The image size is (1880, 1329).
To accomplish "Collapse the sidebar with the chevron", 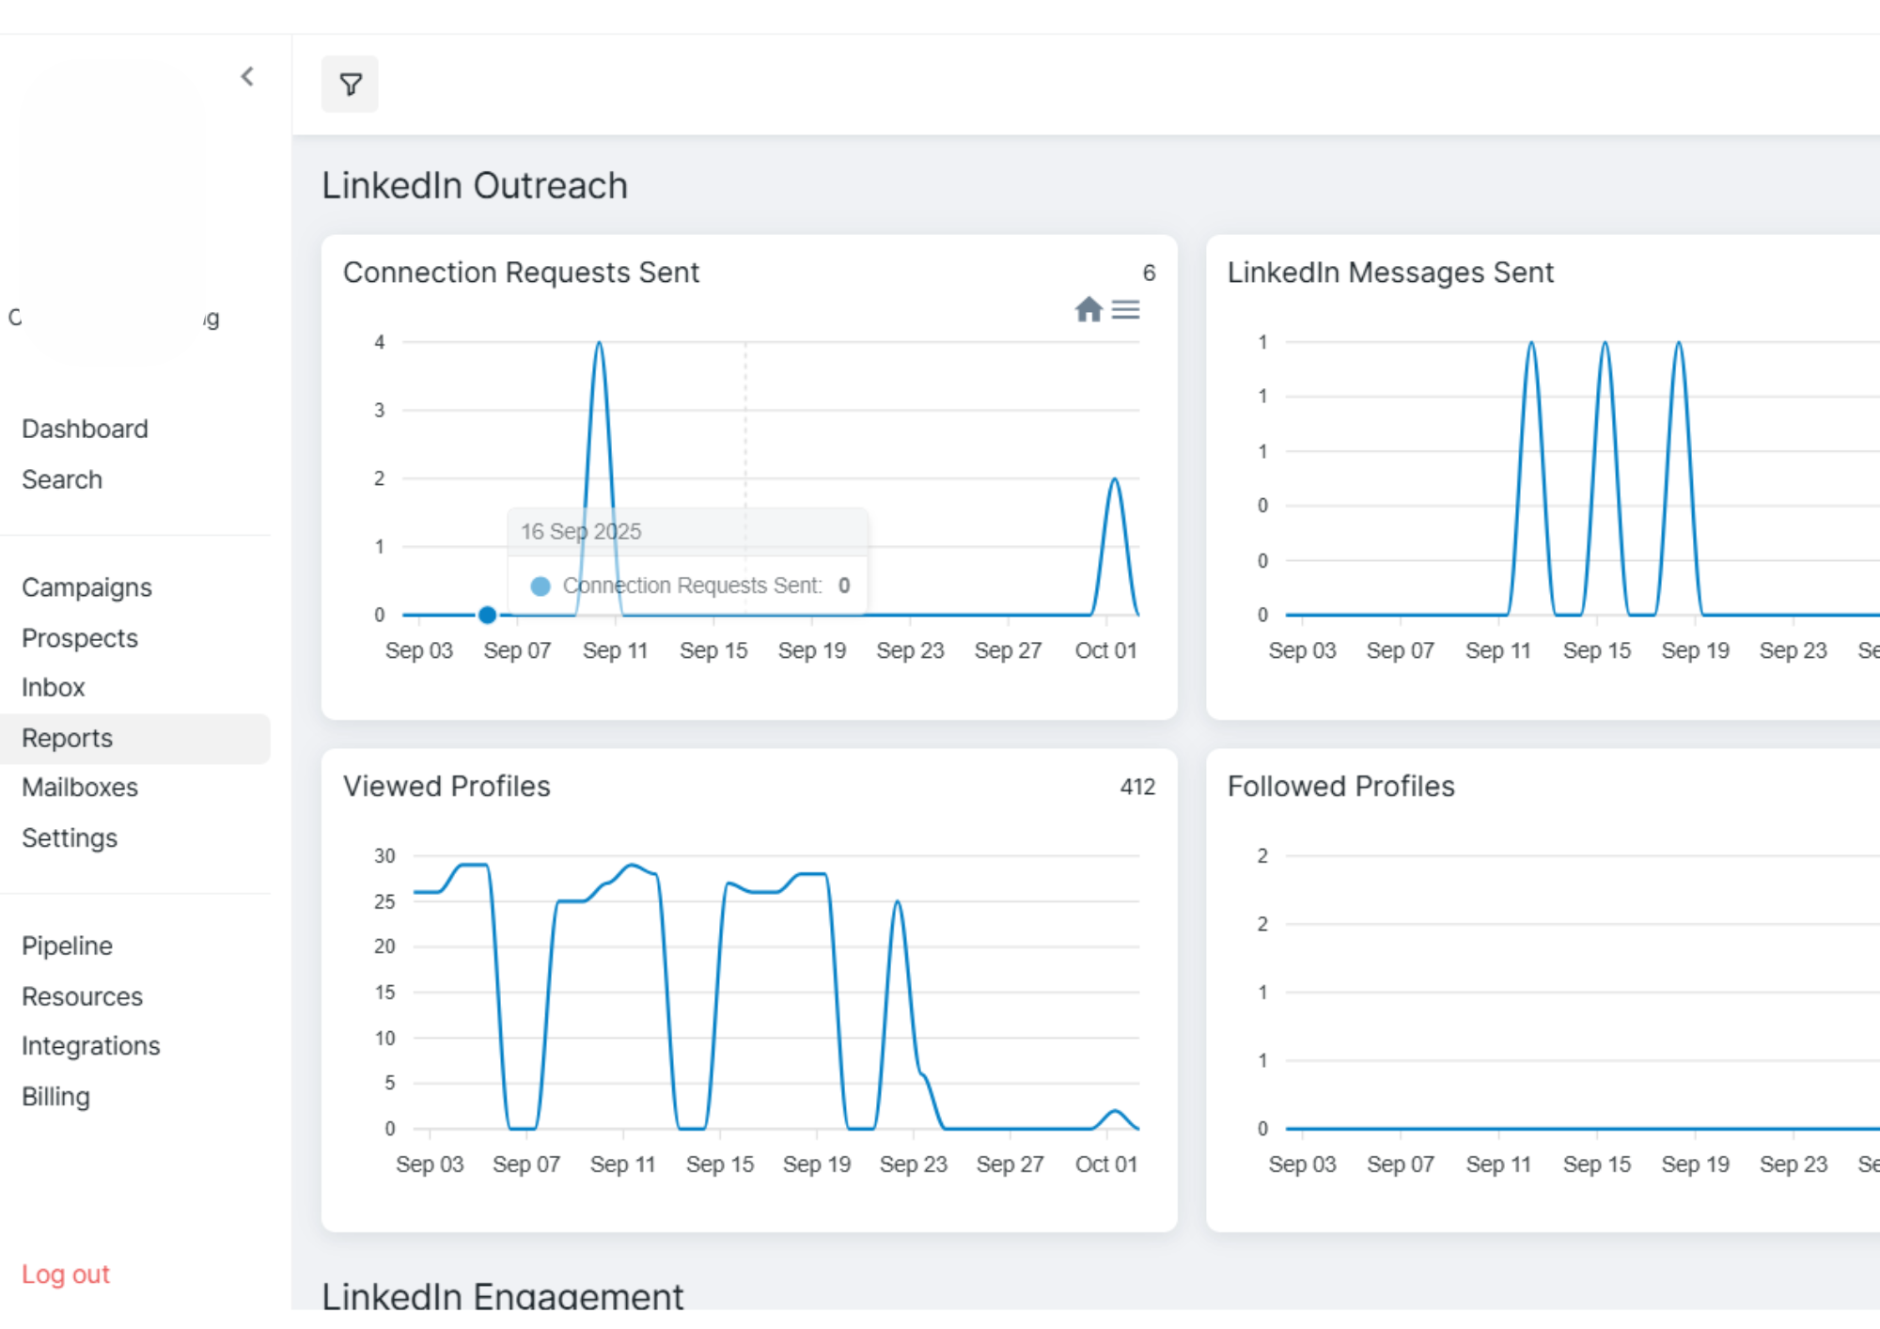I will 247,76.
